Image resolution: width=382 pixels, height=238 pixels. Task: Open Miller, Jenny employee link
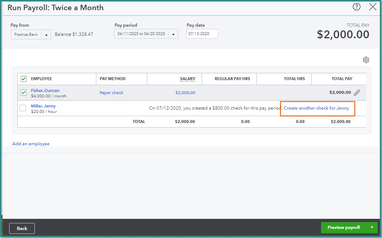pos(43,106)
